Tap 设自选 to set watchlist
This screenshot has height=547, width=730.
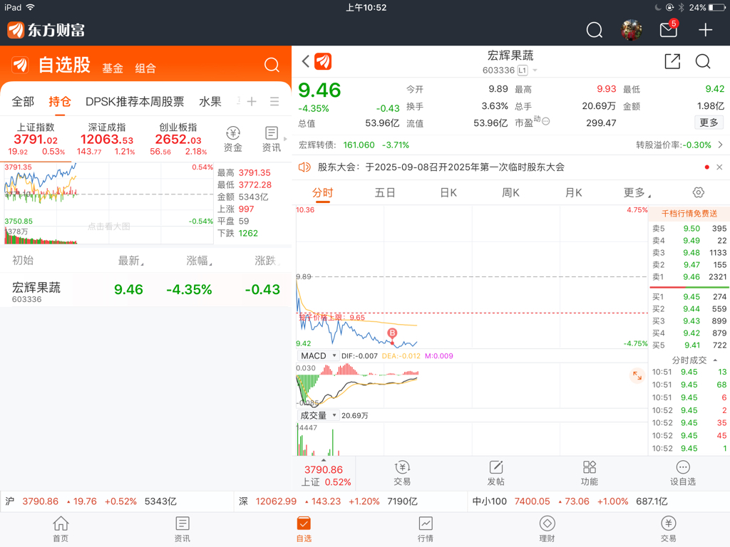pos(683,473)
